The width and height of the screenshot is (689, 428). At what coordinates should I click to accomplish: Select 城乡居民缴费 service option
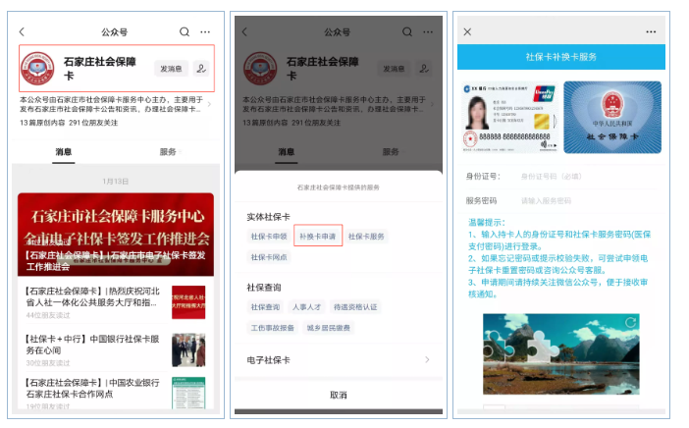point(328,328)
